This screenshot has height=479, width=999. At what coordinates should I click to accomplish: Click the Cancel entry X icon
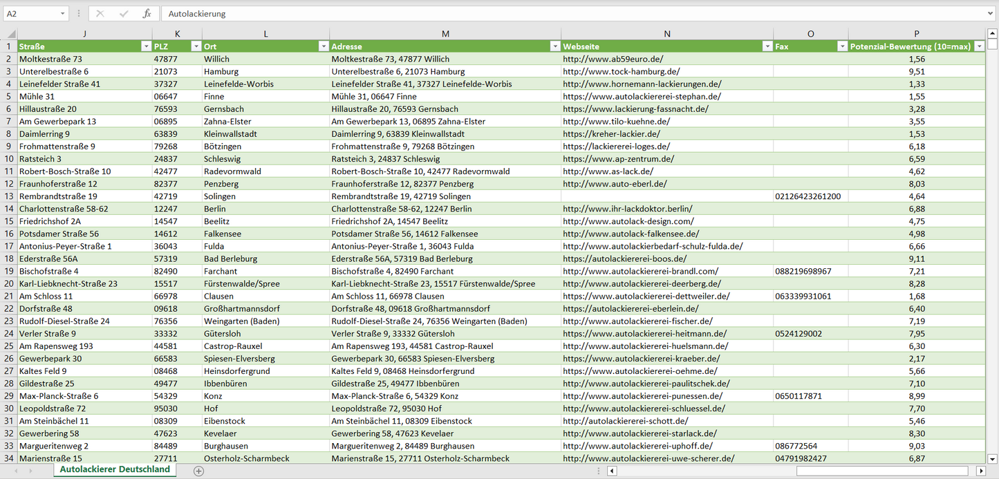click(100, 14)
